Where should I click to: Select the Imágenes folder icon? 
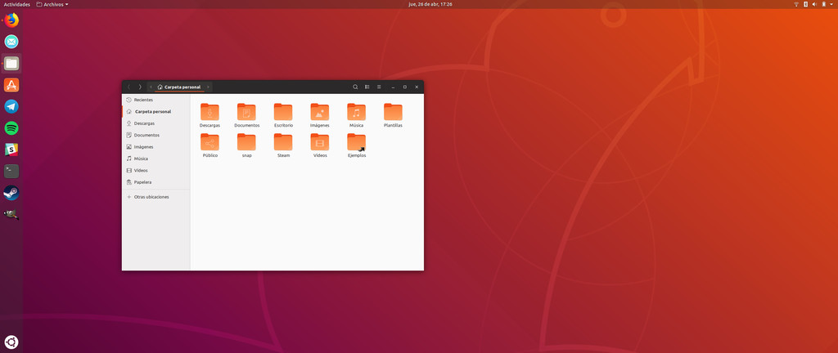click(320, 113)
